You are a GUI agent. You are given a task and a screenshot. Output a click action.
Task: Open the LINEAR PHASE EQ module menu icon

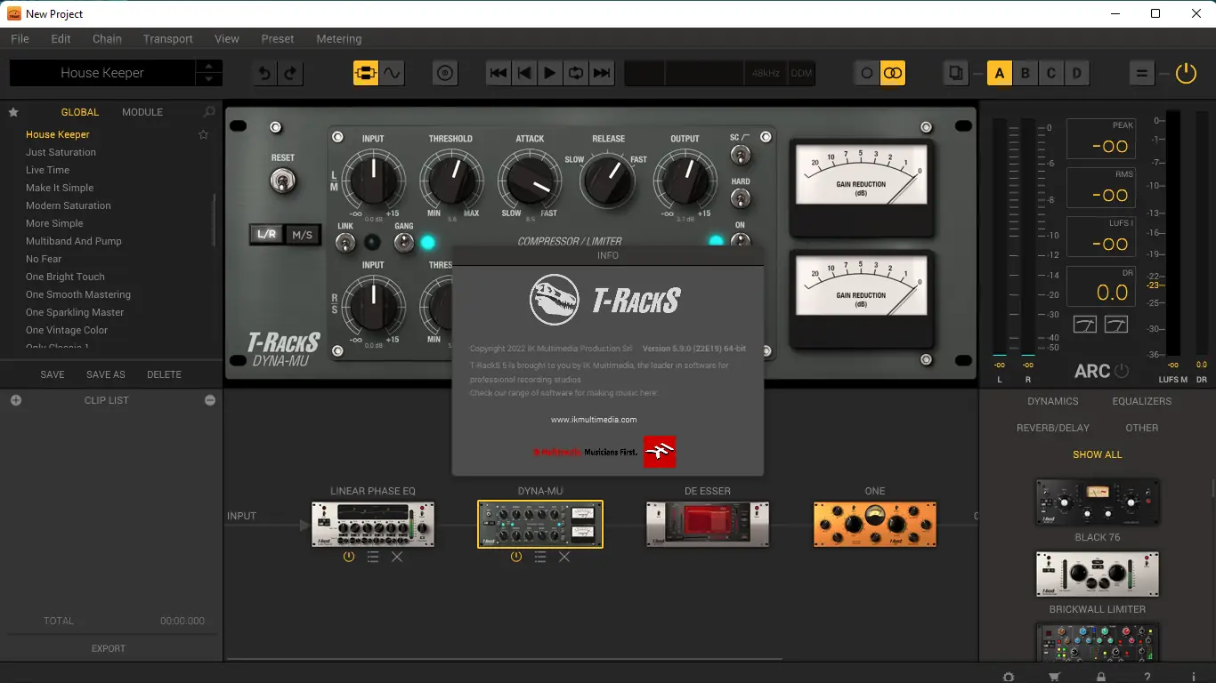click(373, 557)
